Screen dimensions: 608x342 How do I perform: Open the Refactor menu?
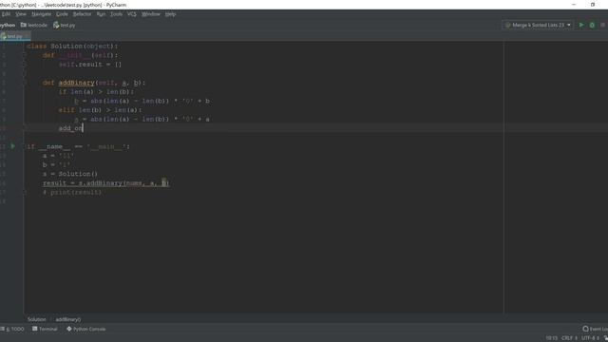tap(82, 14)
